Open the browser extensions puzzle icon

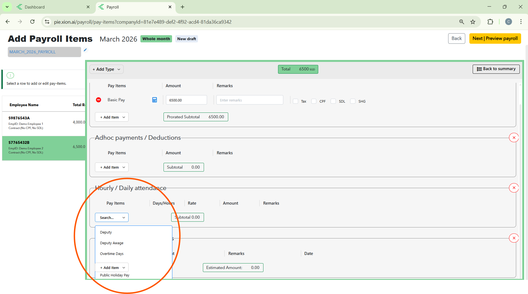[x=490, y=22]
